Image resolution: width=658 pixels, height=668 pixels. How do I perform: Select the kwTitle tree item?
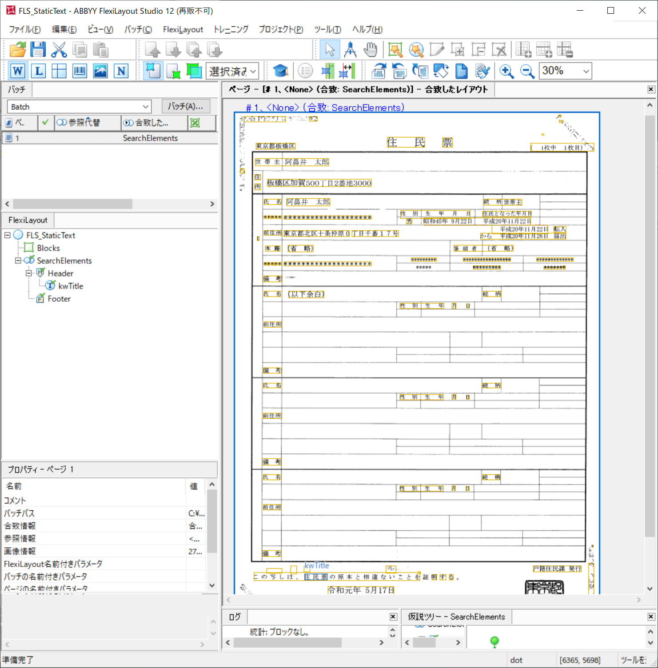(71, 286)
